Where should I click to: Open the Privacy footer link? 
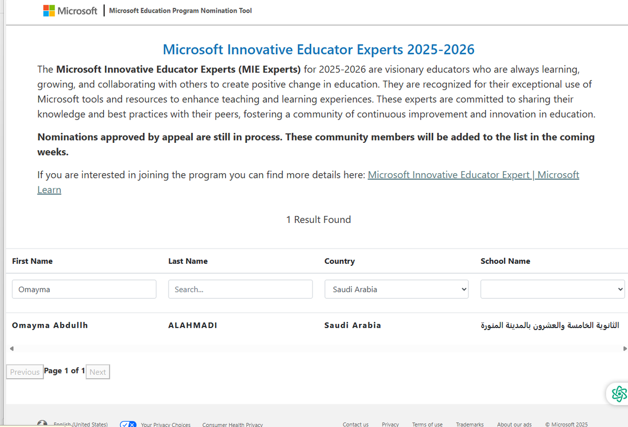(x=390, y=424)
